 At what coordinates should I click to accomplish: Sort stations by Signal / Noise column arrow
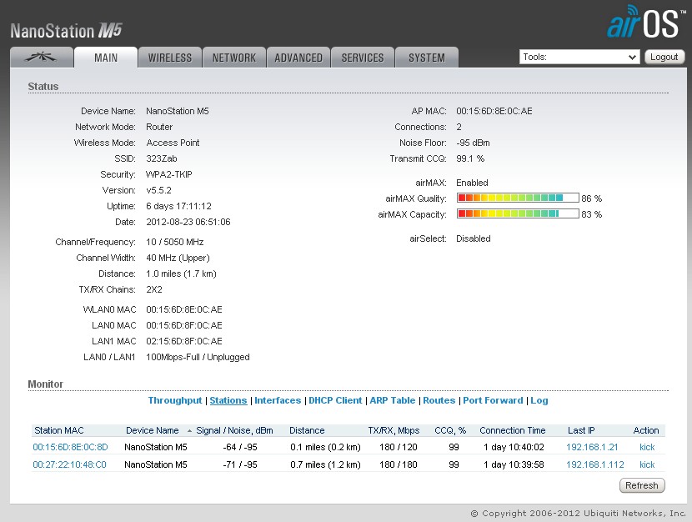pos(189,431)
